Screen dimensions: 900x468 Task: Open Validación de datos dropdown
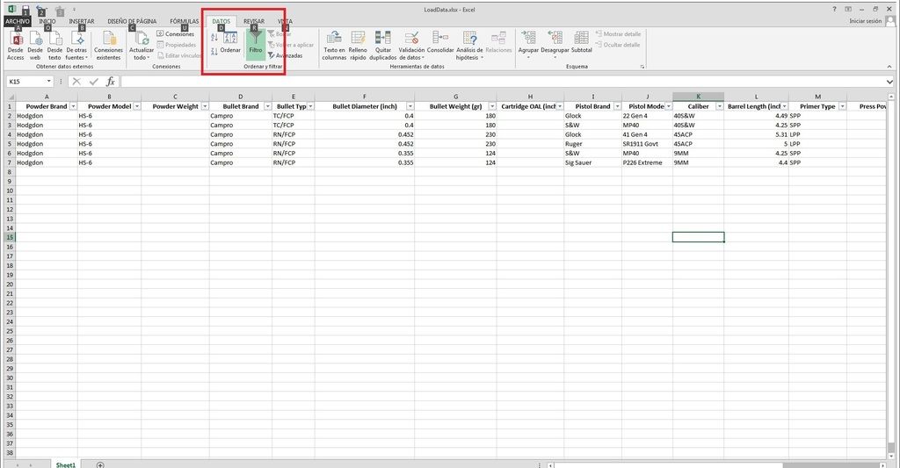[x=411, y=46]
